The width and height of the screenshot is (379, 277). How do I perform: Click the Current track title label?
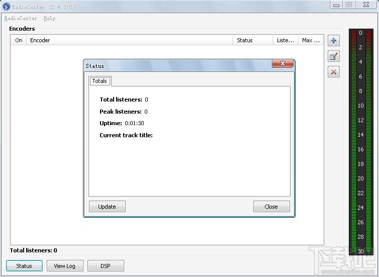[x=126, y=135]
